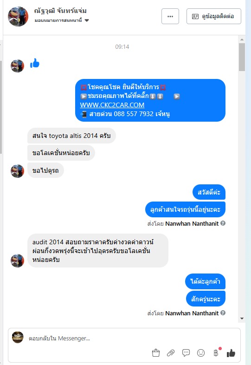This screenshot has height=365, width=251.
Task: Click the received thumbs-up sticker message
Action: click(x=35, y=63)
